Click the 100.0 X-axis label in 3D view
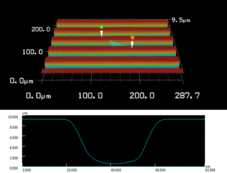Screen dimensions: 227x173 [x=90, y=95]
